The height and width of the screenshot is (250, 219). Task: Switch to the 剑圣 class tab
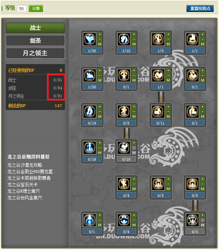pos(35,41)
